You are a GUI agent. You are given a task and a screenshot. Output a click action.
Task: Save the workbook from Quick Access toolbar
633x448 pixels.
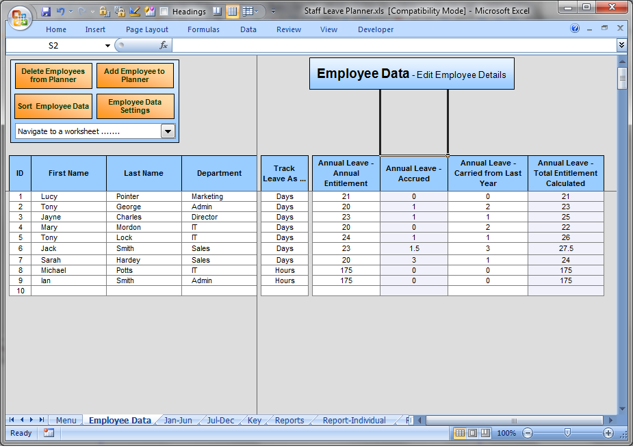[x=46, y=12]
